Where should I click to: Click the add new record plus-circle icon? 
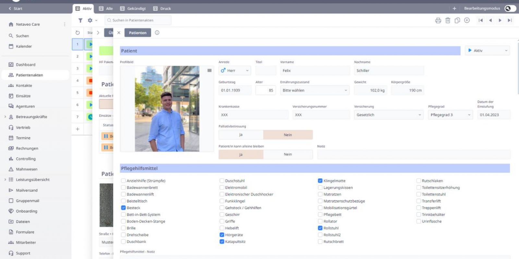point(467,20)
